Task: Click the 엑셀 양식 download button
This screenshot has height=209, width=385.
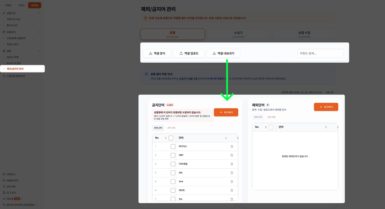Action: 157,53
